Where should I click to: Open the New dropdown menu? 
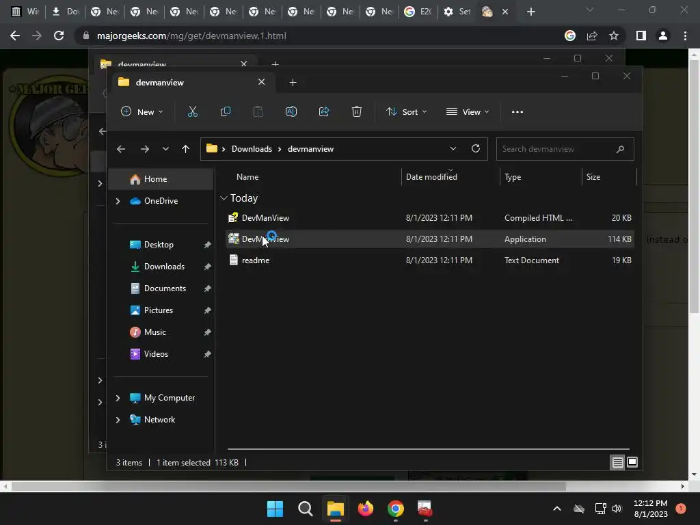[142, 111]
